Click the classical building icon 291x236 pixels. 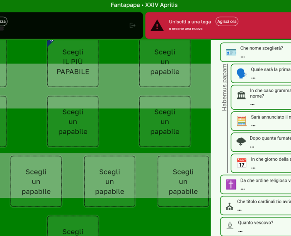(241, 95)
